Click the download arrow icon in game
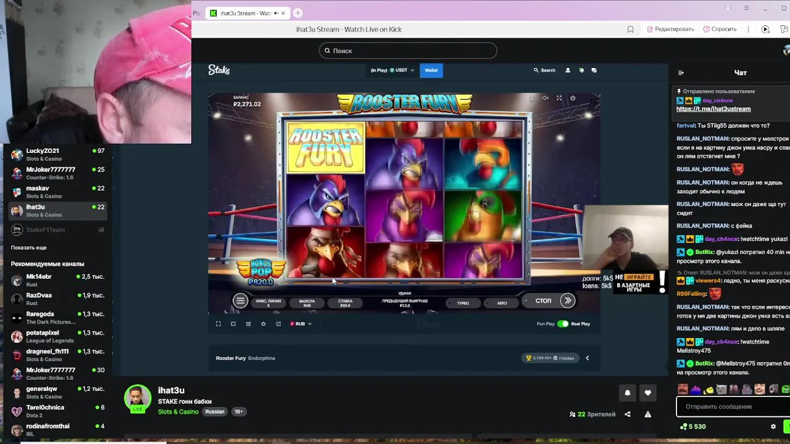Image resolution: width=790 pixels, height=444 pixels. pos(531,98)
